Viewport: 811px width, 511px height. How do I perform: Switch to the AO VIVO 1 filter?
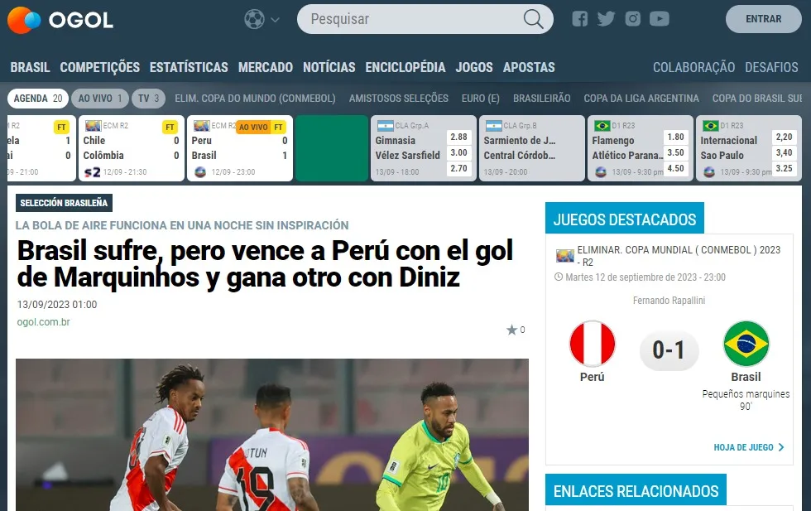(100, 99)
